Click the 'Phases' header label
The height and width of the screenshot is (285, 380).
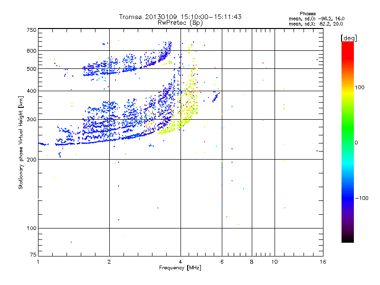(x=307, y=14)
